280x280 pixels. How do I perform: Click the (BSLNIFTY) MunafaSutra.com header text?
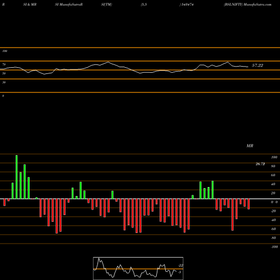(x=248, y=4)
